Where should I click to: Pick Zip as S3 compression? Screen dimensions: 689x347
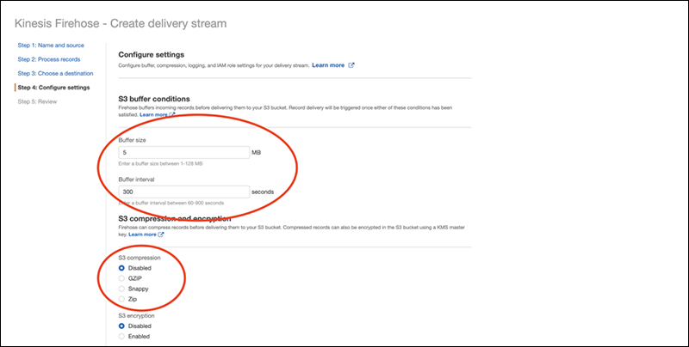[121, 299]
